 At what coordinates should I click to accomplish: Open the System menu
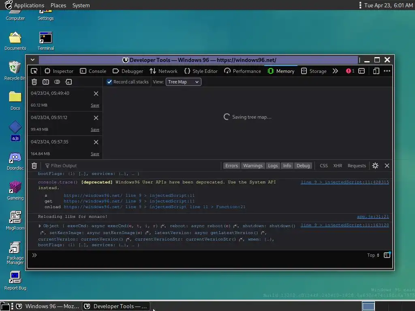coord(81,5)
